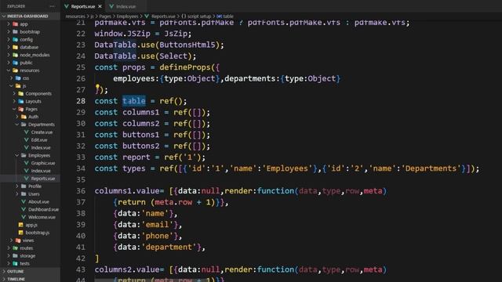The height and width of the screenshot is (282, 502).
Task: Click the Vue icon beside Graphic.vue
Action: coord(27,163)
